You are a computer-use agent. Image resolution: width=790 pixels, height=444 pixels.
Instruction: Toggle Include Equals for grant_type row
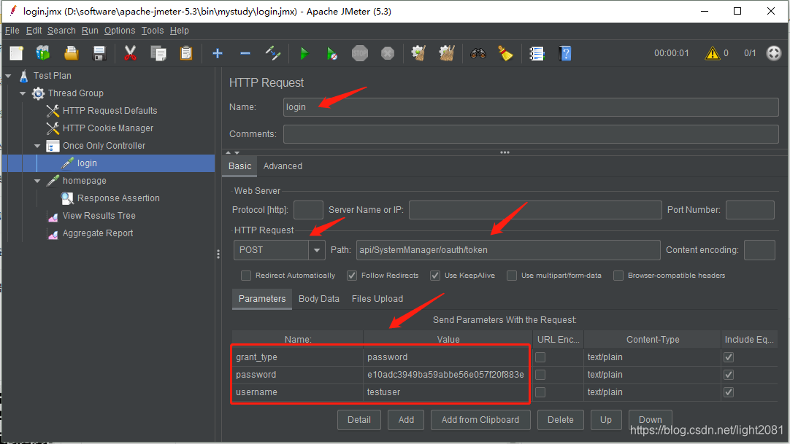click(x=729, y=357)
